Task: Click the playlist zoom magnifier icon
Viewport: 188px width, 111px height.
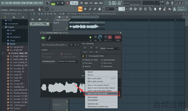Action: 60,14
